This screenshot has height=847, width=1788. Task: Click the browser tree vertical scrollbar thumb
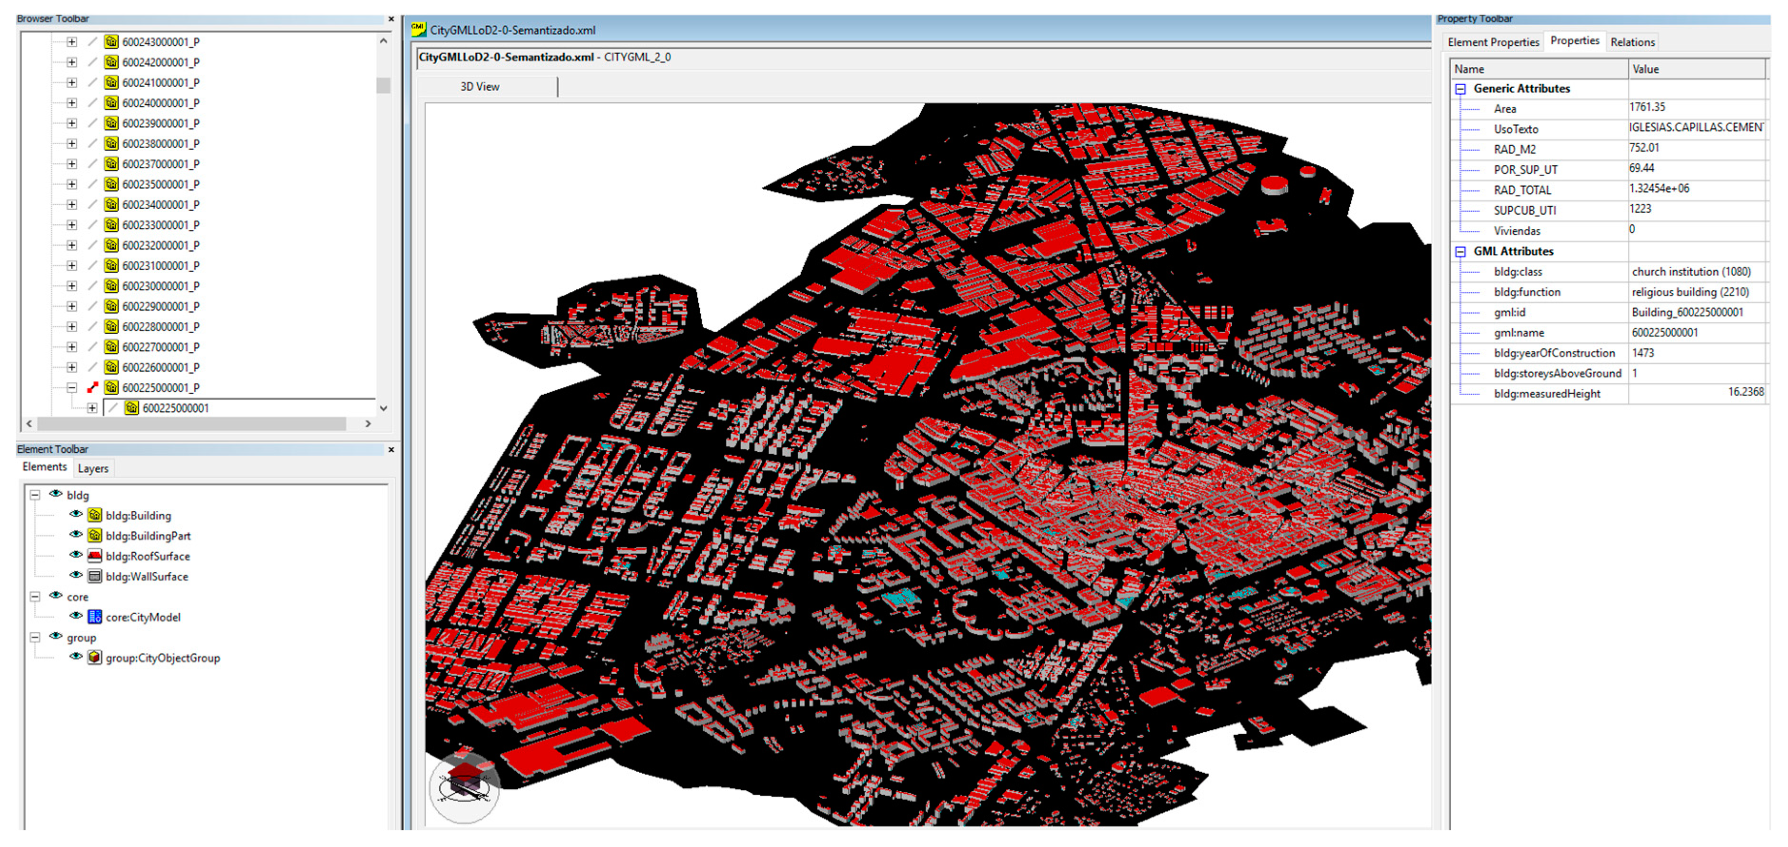click(383, 85)
